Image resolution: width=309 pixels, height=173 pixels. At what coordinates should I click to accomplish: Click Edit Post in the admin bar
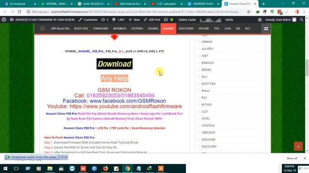click(x=152, y=20)
